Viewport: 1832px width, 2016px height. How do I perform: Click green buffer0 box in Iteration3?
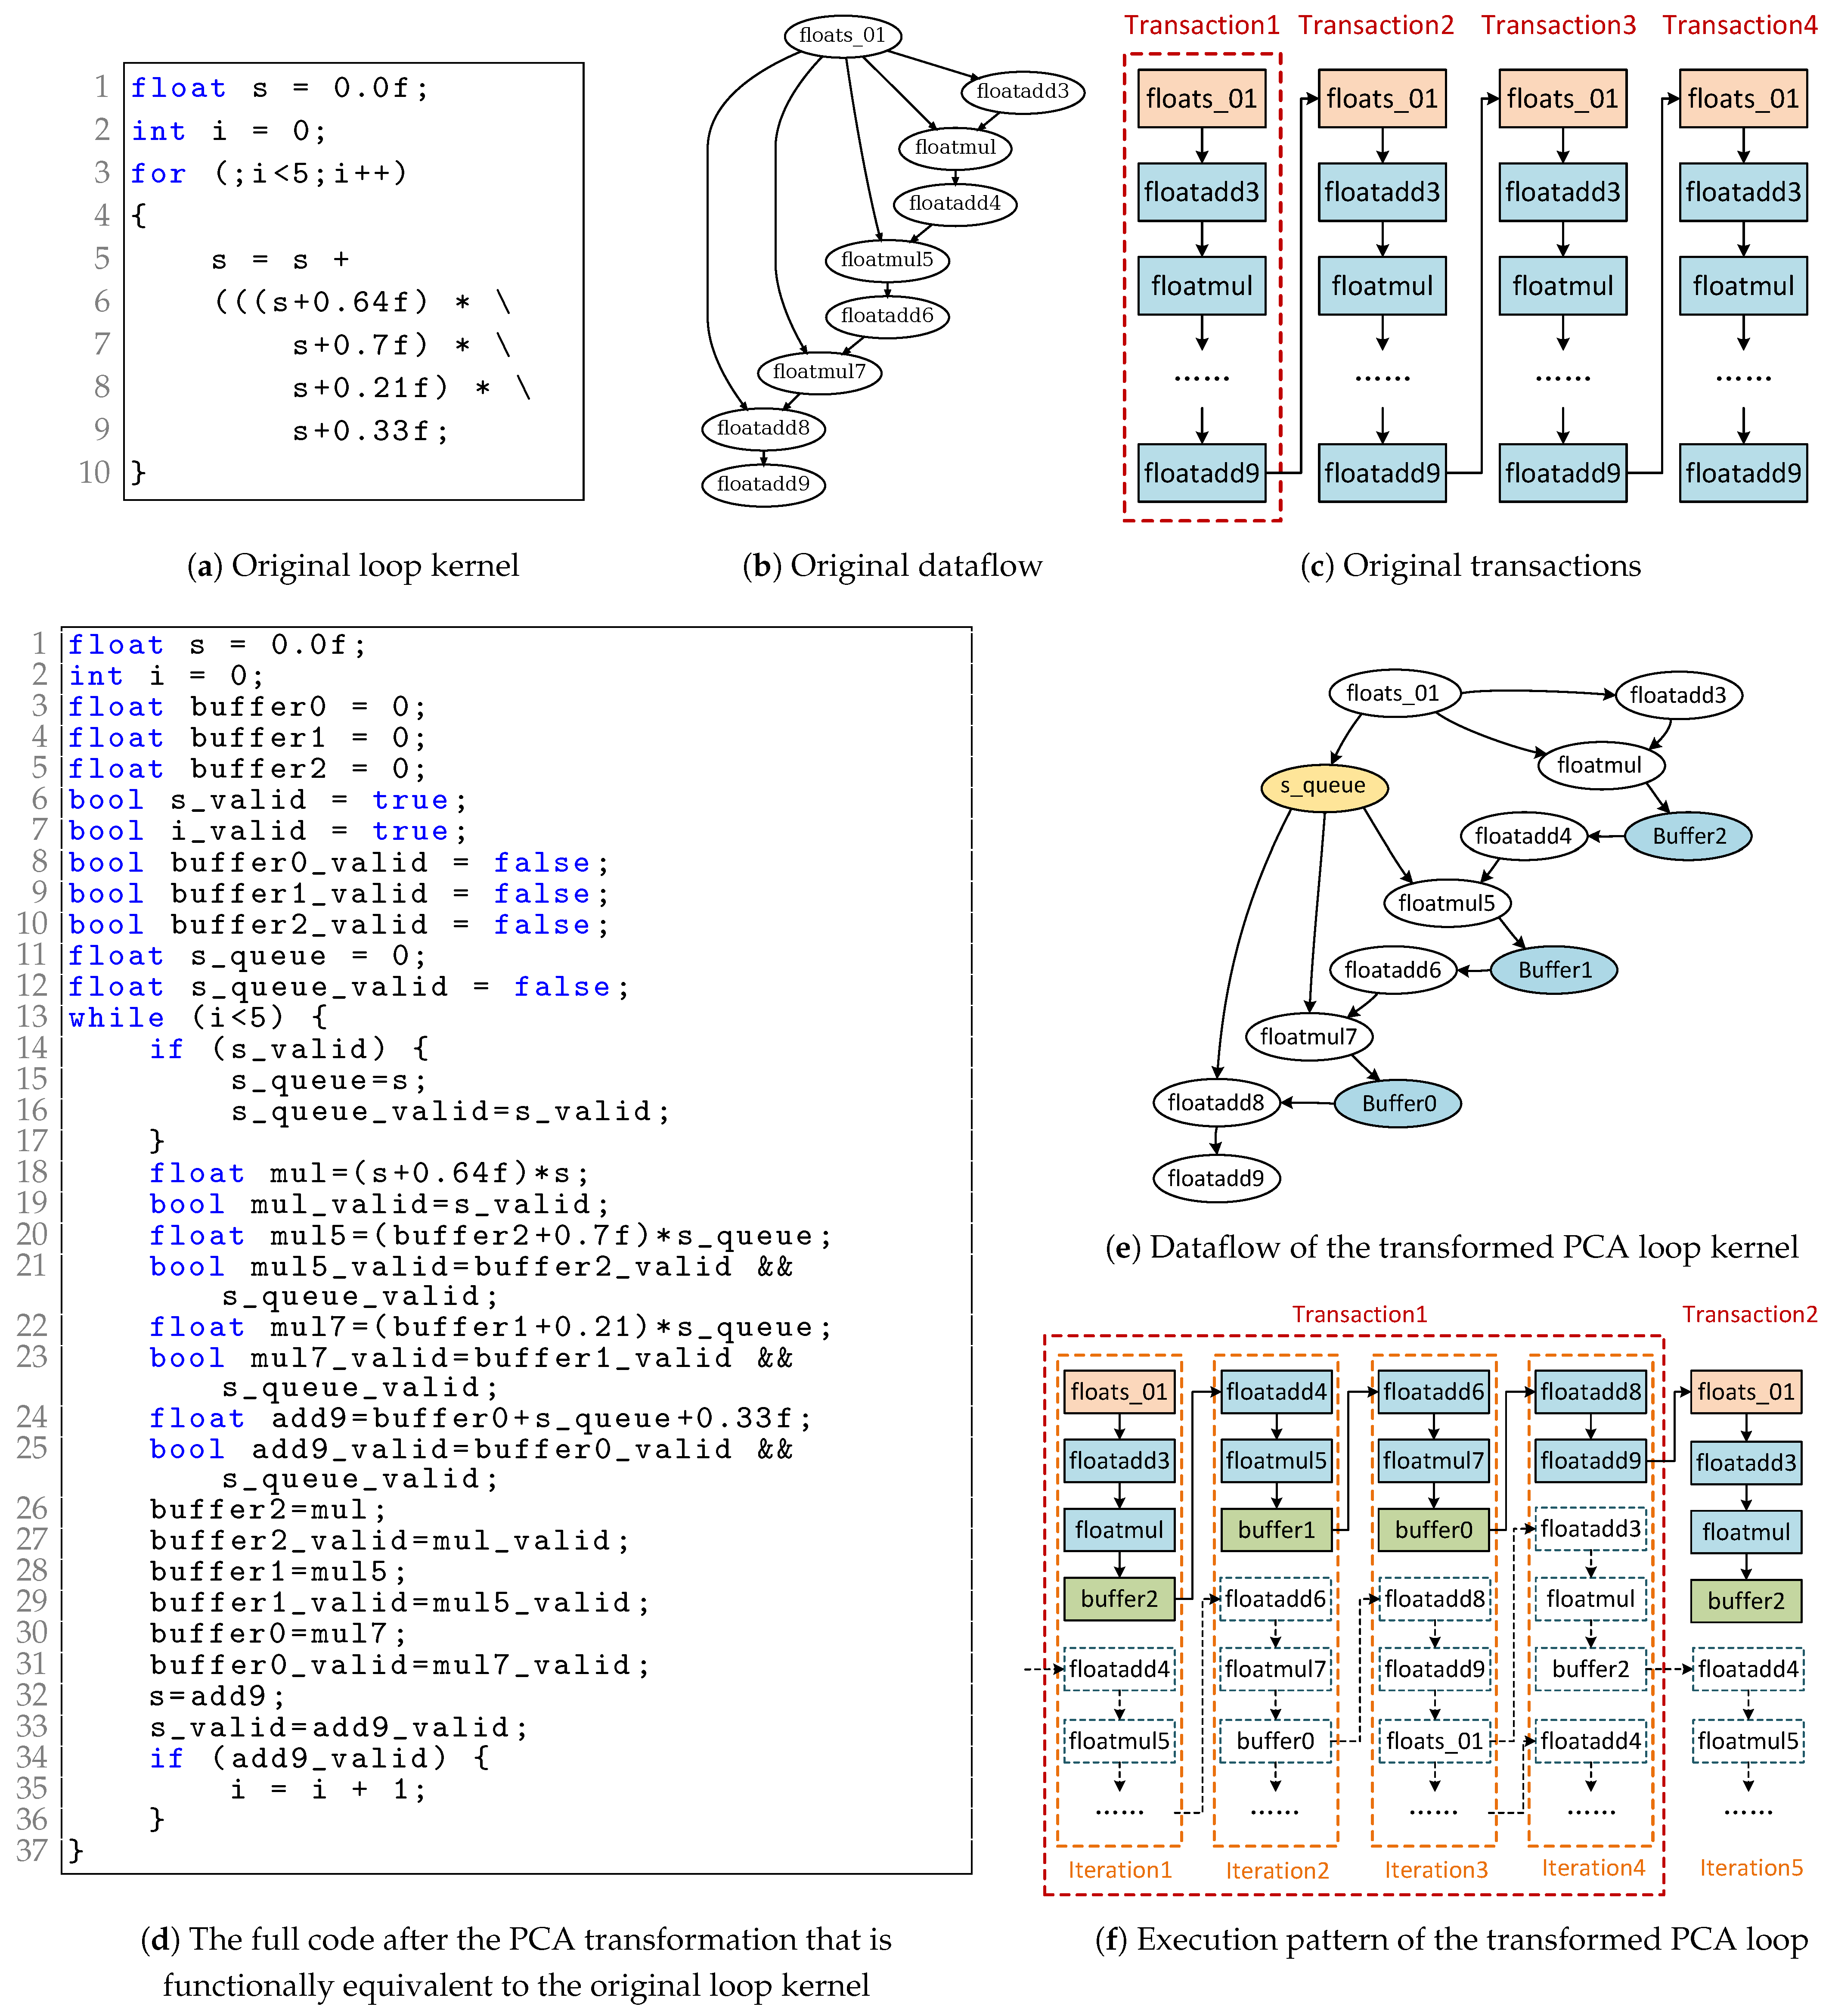pos(1433,1530)
